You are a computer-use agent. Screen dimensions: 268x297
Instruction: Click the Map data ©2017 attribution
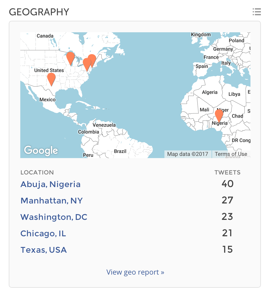pos(188,154)
